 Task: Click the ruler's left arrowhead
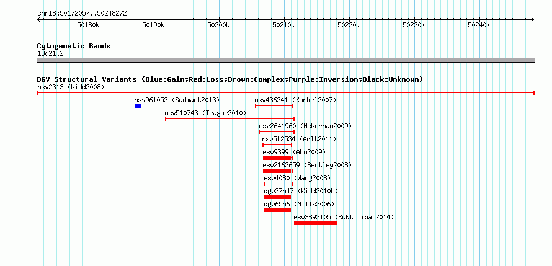click(38, 19)
